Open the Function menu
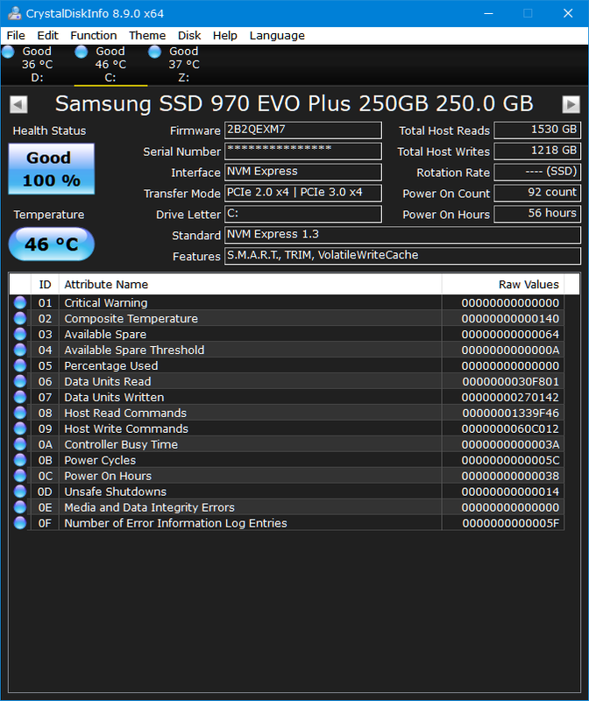The width and height of the screenshot is (589, 701). pos(94,35)
